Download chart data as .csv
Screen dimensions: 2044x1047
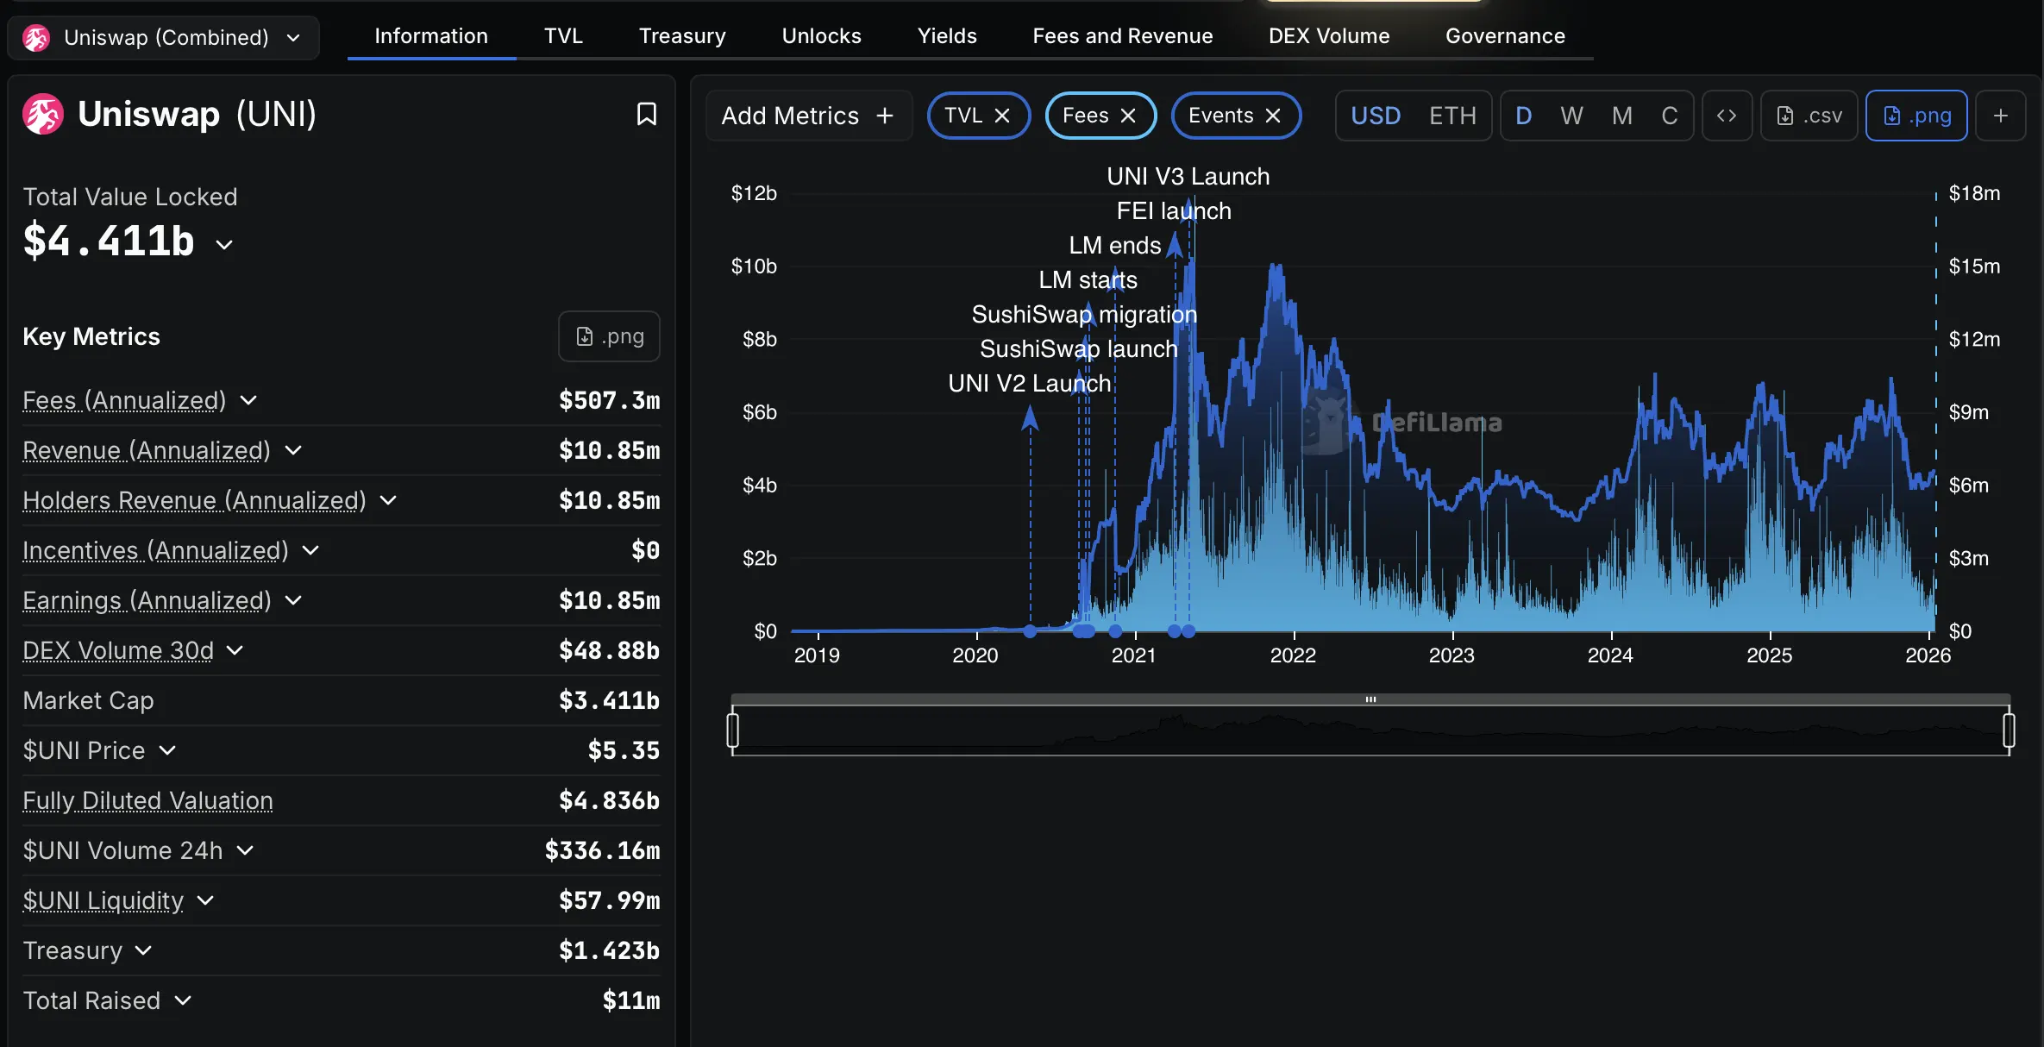[1809, 115]
